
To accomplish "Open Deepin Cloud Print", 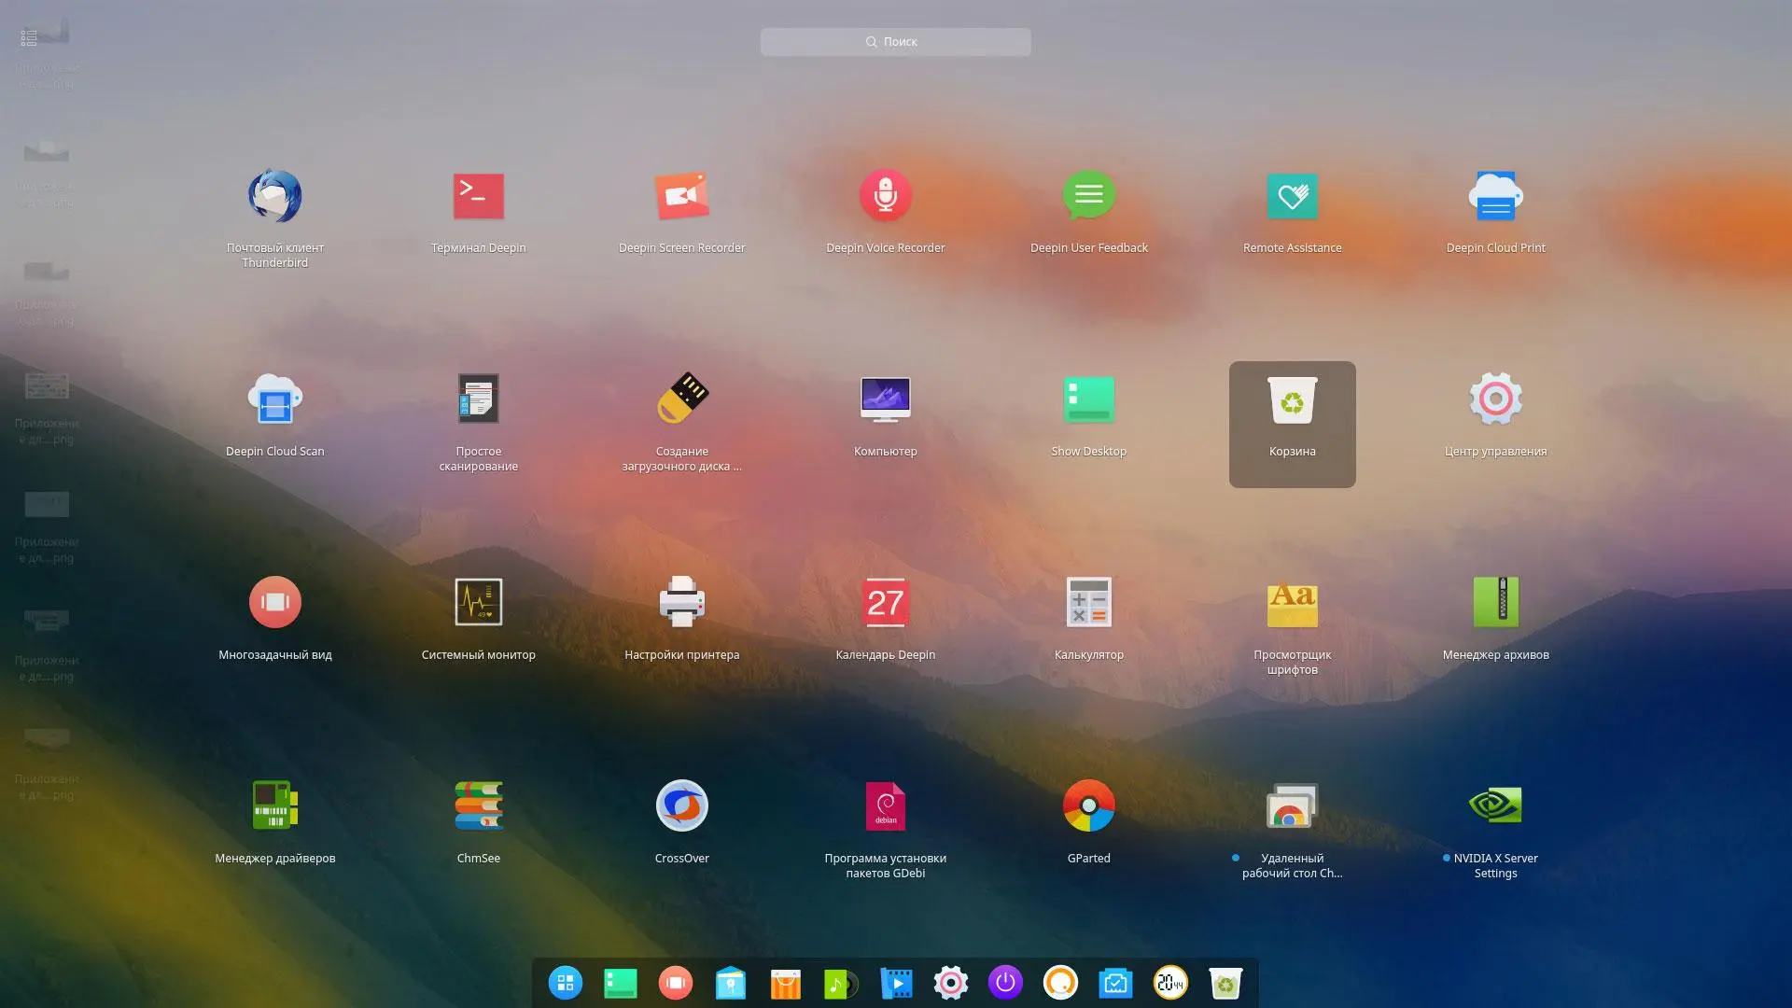I will click(1495, 196).
